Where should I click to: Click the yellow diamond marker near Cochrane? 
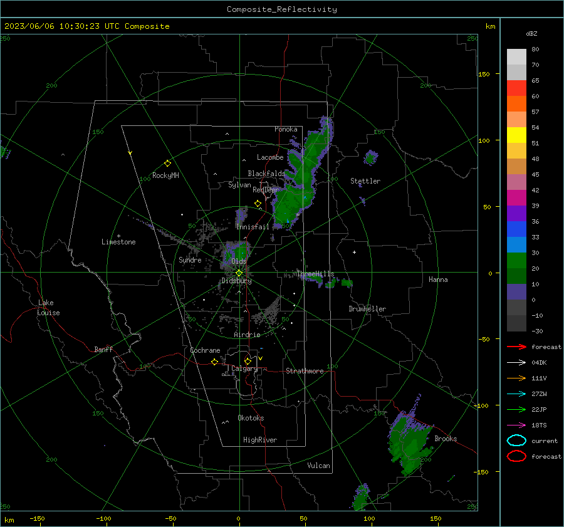tap(215, 362)
